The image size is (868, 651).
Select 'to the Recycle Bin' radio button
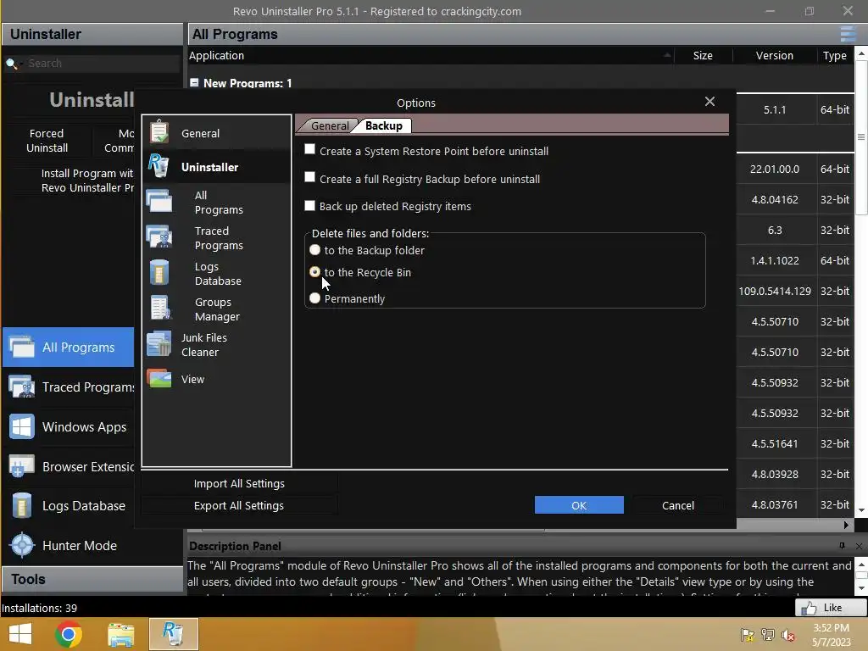tap(315, 272)
